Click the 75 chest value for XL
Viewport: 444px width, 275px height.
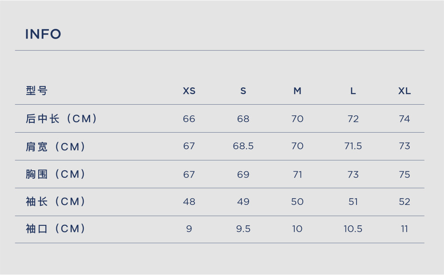coord(404,175)
